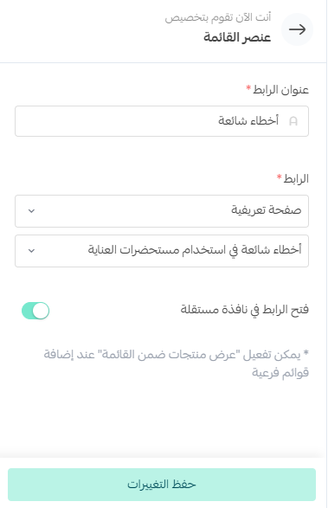Click the back arrow icon in the header
The image size is (328, 508).
tap(297, 29)
